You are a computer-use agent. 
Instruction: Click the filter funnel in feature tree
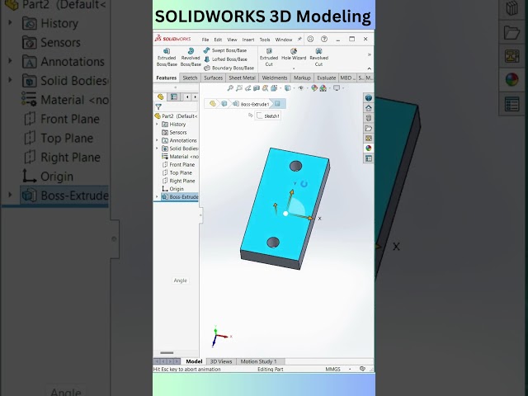coord(158,107)
